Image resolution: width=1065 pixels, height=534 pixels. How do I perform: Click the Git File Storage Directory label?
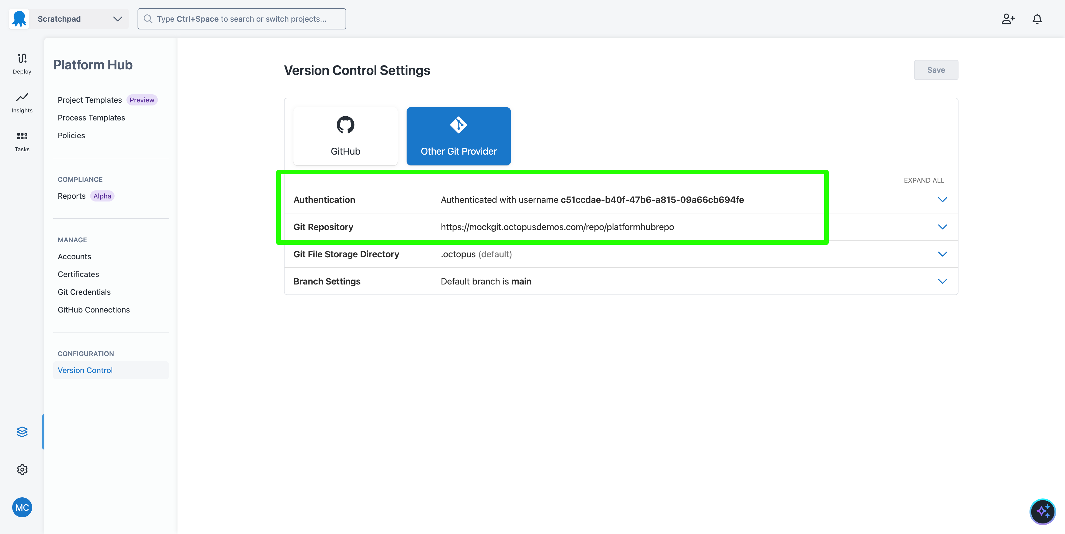(346, 254)
